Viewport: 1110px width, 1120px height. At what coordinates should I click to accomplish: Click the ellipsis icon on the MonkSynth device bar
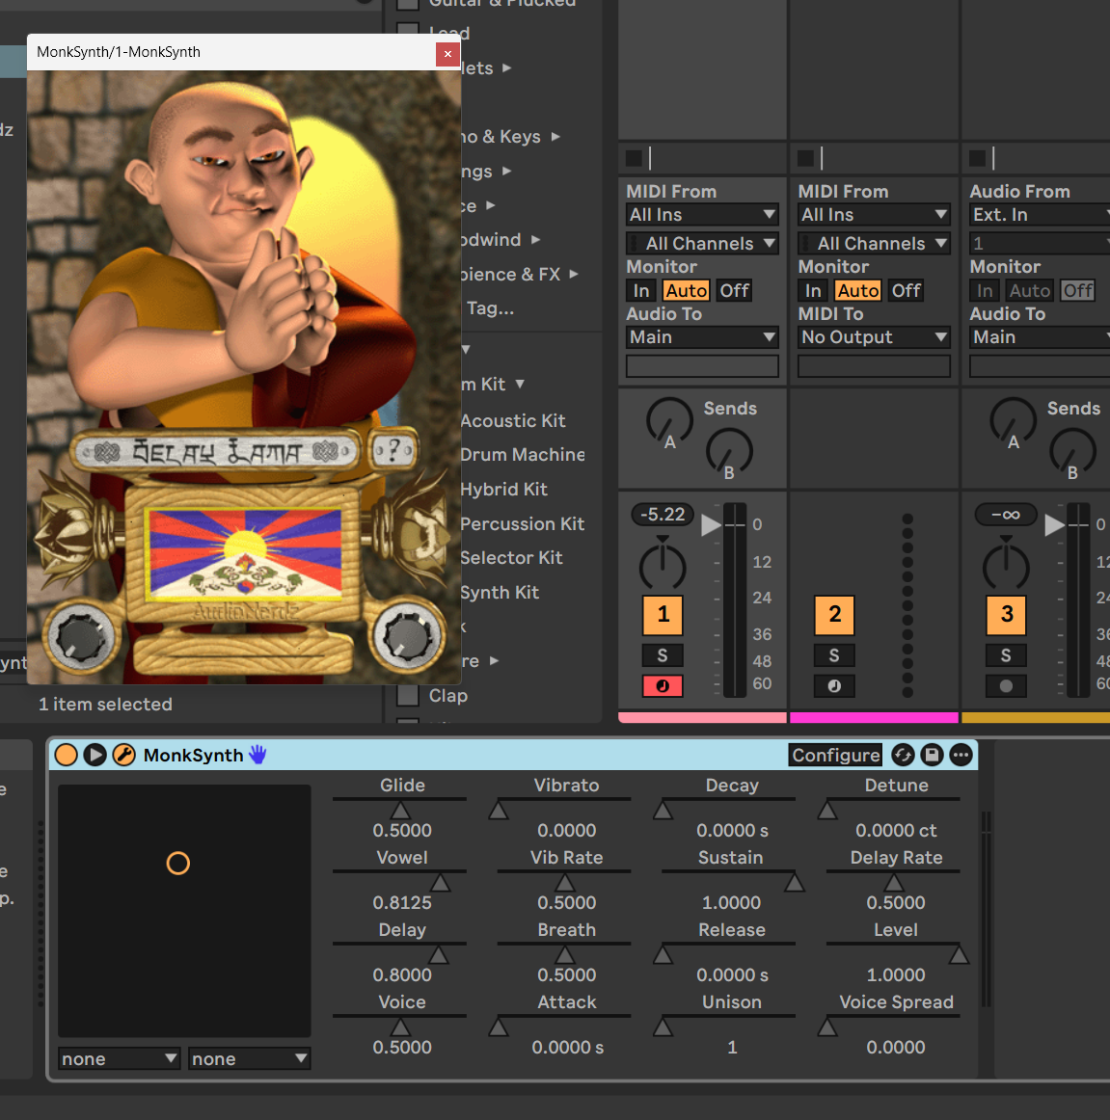point(961,755)
